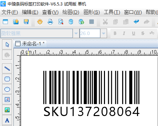
Task: Click the application logo in title bar
Action: [x=3, y=4]
